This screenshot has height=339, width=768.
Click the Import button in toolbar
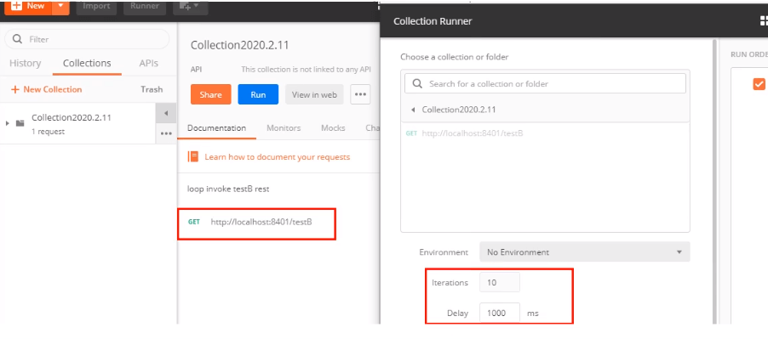point(96,7)
